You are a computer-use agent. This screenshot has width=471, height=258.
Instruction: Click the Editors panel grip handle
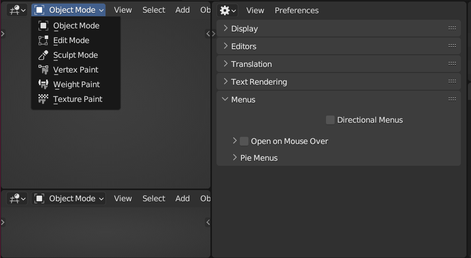click(x=452, y=46)
